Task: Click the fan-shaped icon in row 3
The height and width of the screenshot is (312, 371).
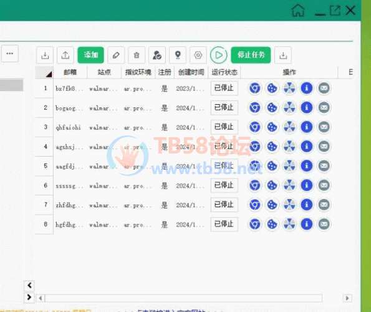Action: 289,127
